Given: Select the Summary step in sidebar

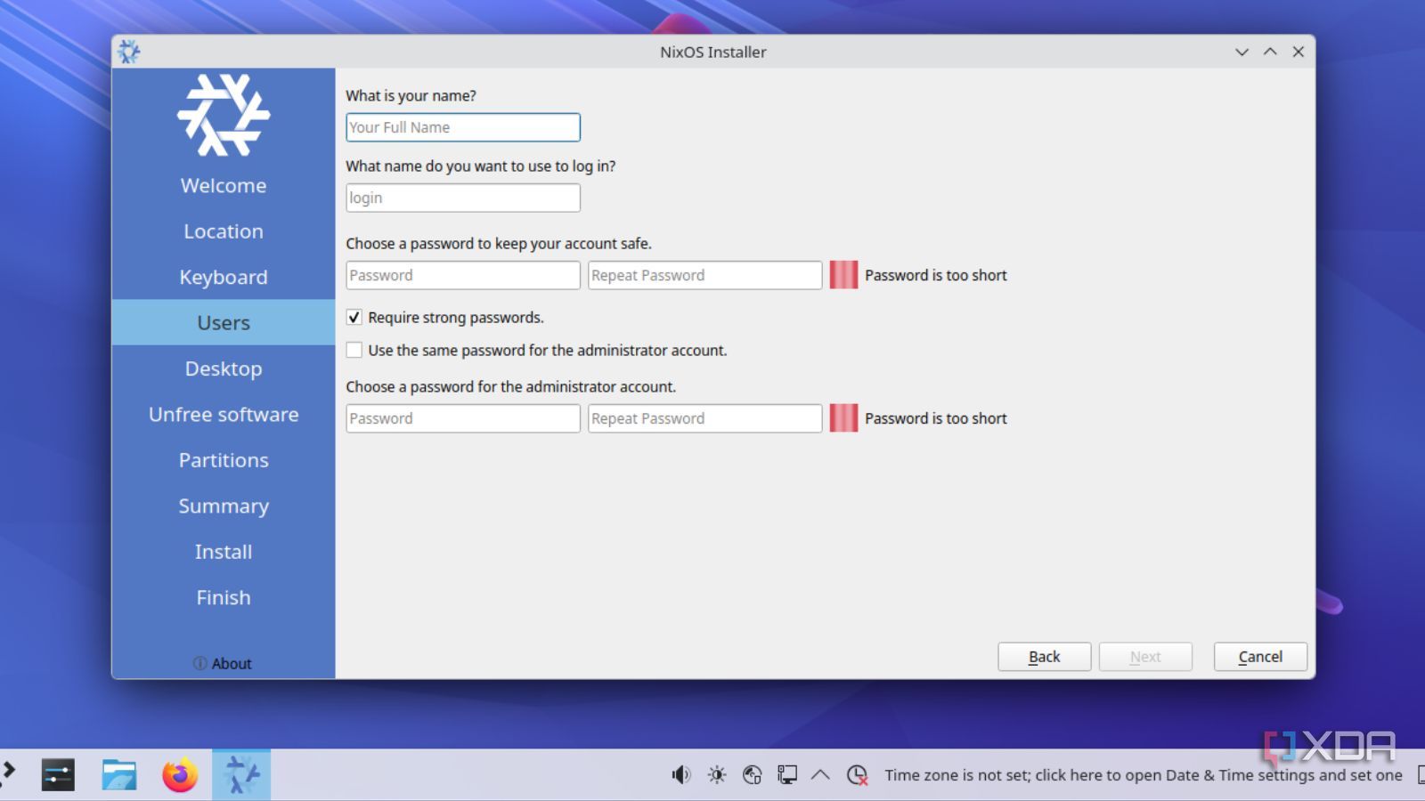Looking at the screenshot, I should pos(224,506).
